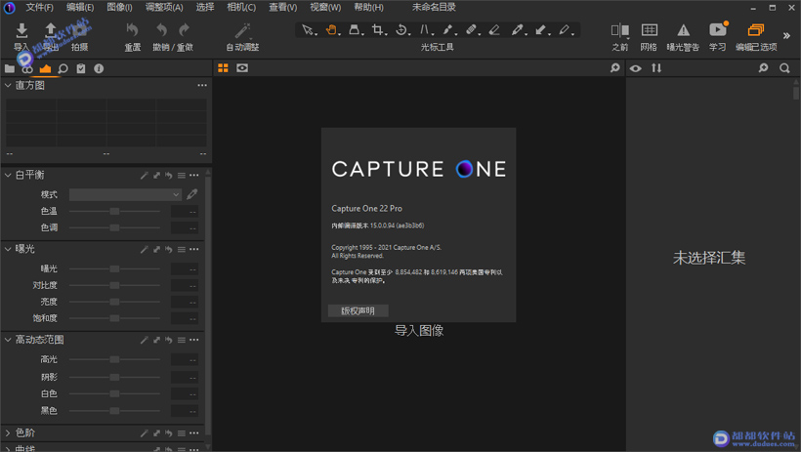Click the Redo arrow icon
801x452 pixels.
pos(185,30)
